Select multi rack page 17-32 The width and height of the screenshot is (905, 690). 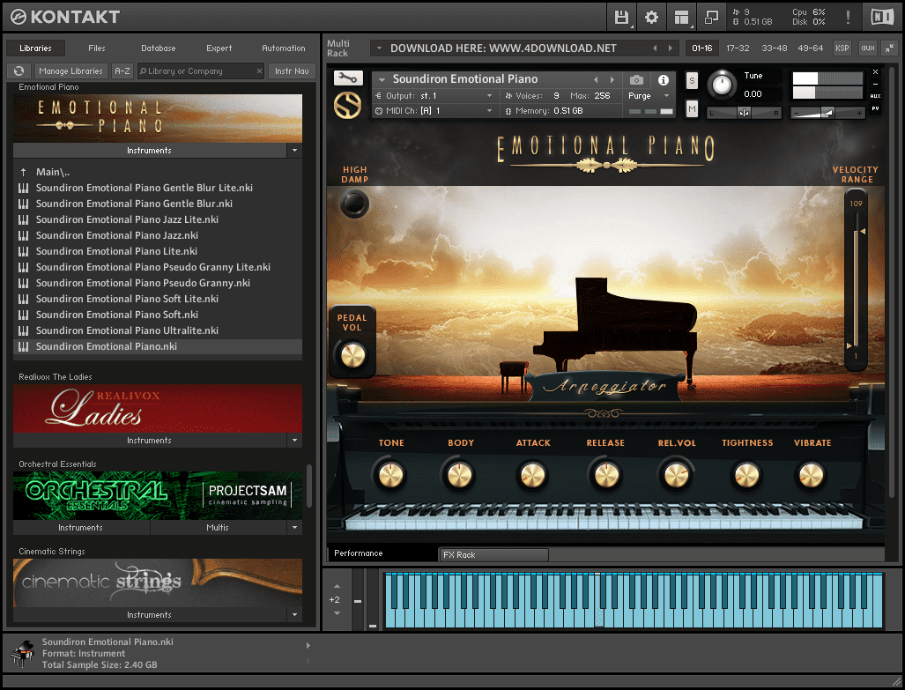click(x=738, y=48)
